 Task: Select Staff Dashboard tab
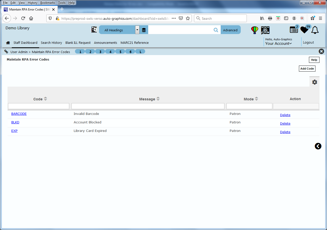pyautogui.click(x=25, y=43)
